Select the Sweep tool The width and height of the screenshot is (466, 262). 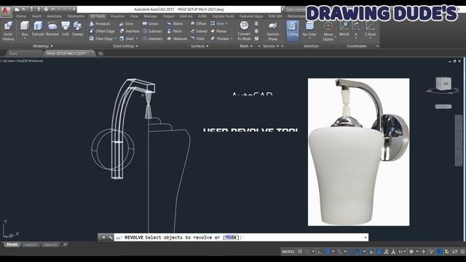tap(78, 28)
